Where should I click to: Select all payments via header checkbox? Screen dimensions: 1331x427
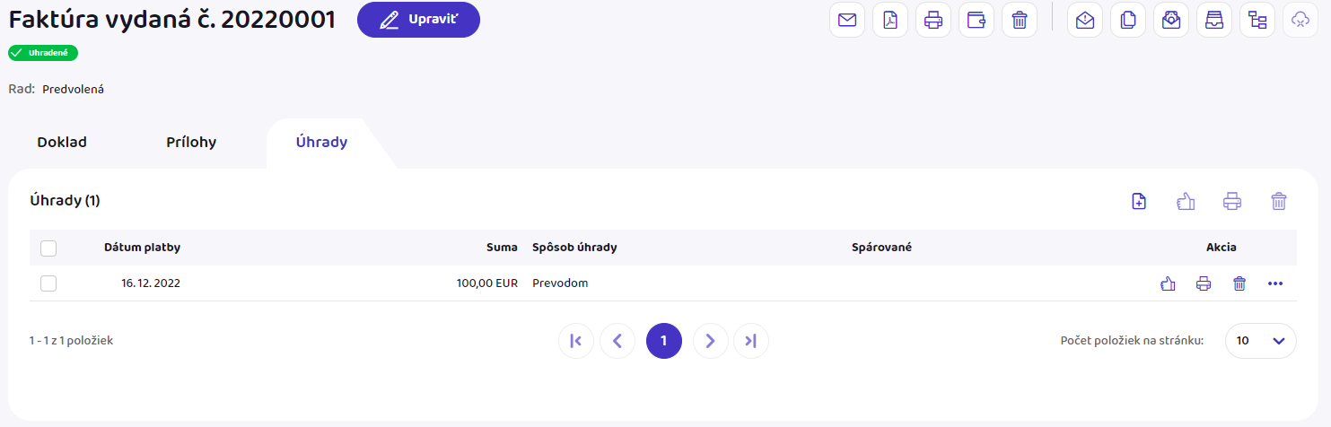tap(48, 248)
